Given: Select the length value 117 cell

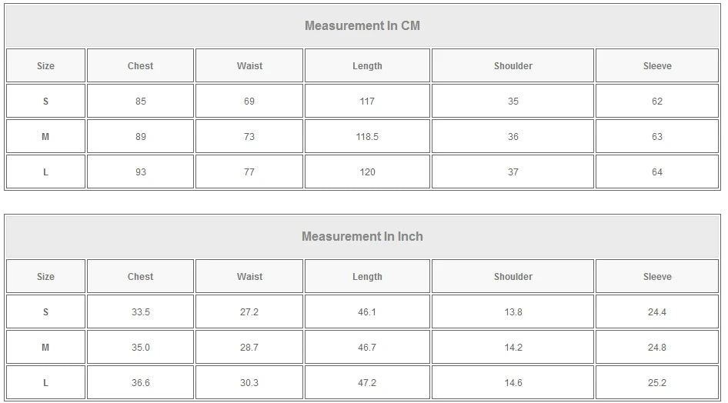Looking at the screenshot, I should coord(367,102).
